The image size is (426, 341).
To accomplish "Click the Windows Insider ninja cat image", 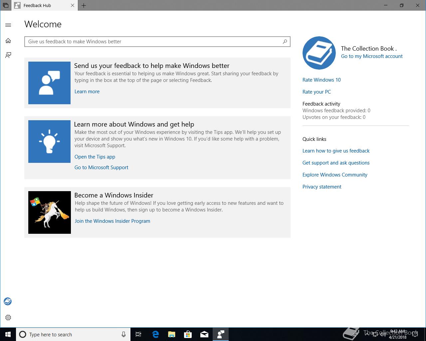I will (50, 212).
